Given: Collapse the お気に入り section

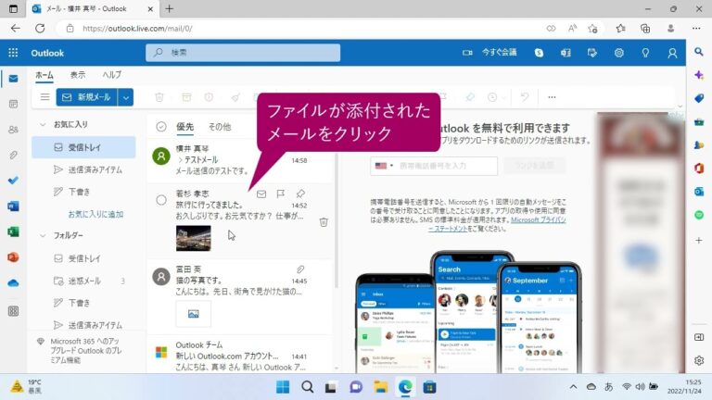Looking at the screenshot, I should pyautogui.click(x=43, y=124).
